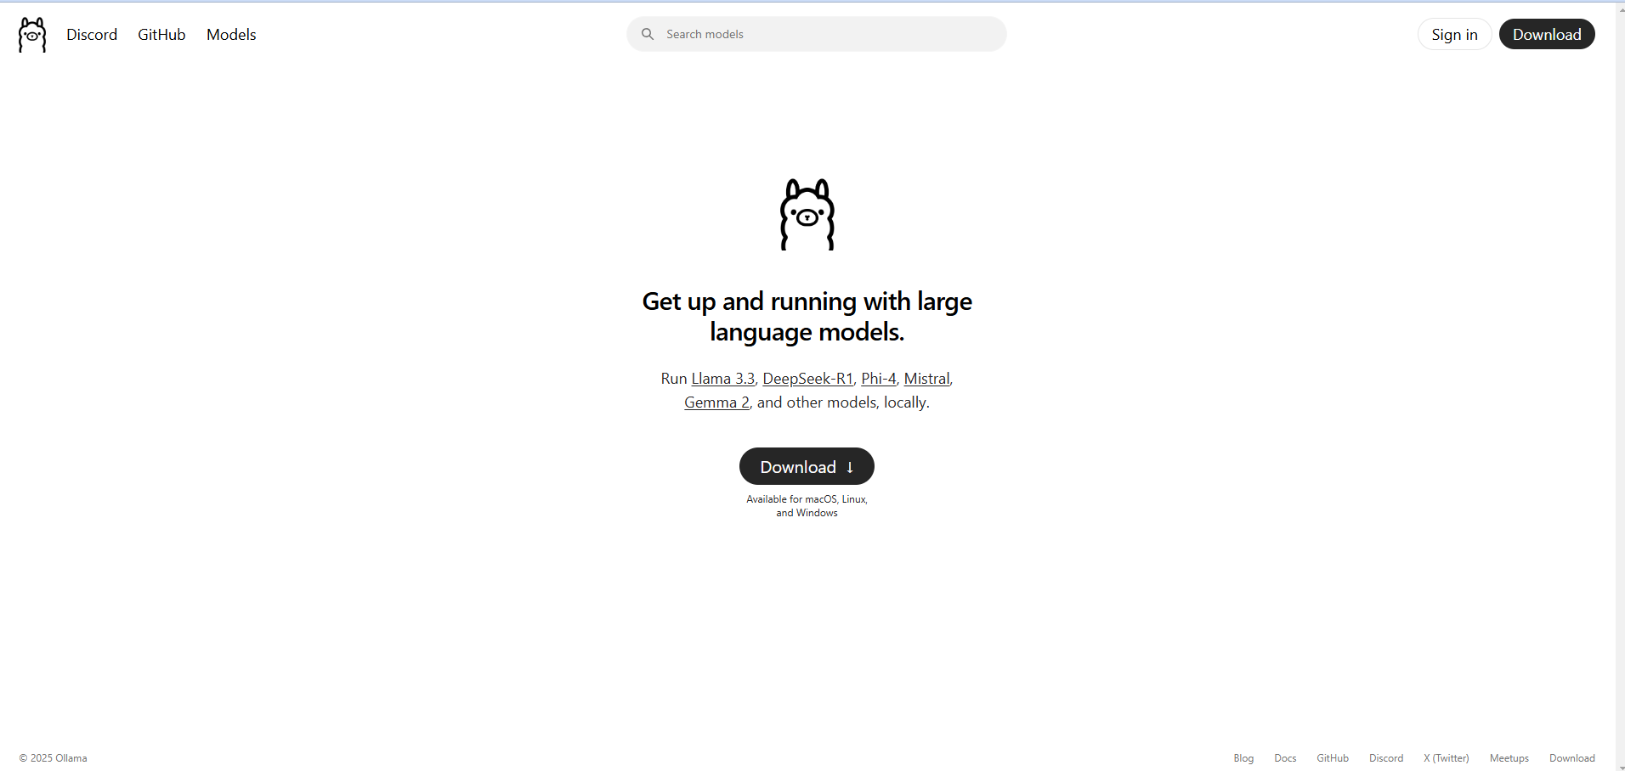Click the down arrow on Download button
Image resolution: width=1625 pixels, height=771 pixels.
click(x=850, y=467)
